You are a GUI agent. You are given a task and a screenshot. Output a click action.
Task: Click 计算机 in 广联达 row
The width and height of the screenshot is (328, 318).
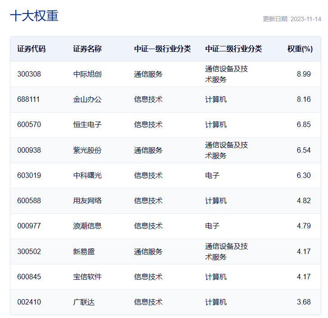(x=216, y=302)
